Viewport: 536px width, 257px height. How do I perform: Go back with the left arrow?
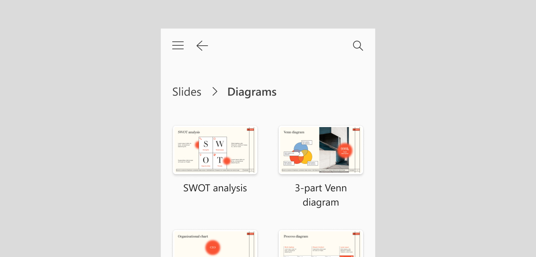[202, 46]
